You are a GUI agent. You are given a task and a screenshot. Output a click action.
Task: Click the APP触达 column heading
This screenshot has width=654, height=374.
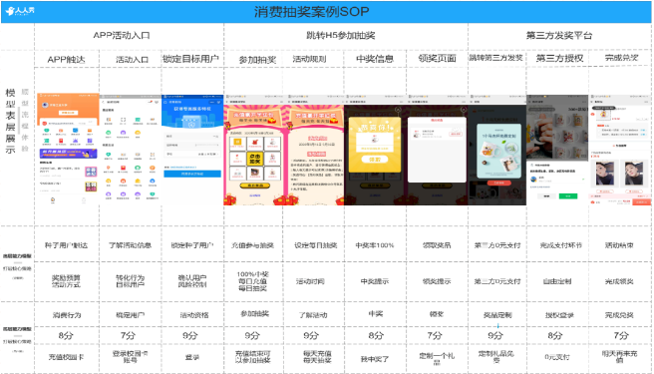click(x=66, y=59)
